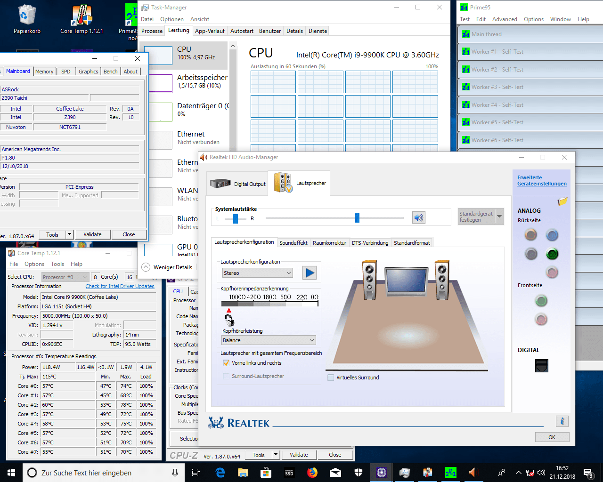Open Erweiterte Geräteeinstellungen link
Screen dimensions: 603x482
pyautogui.click(x=542, y=181)
